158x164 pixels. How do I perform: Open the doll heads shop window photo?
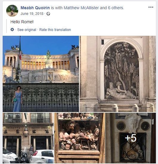click(x=80, y=138)
